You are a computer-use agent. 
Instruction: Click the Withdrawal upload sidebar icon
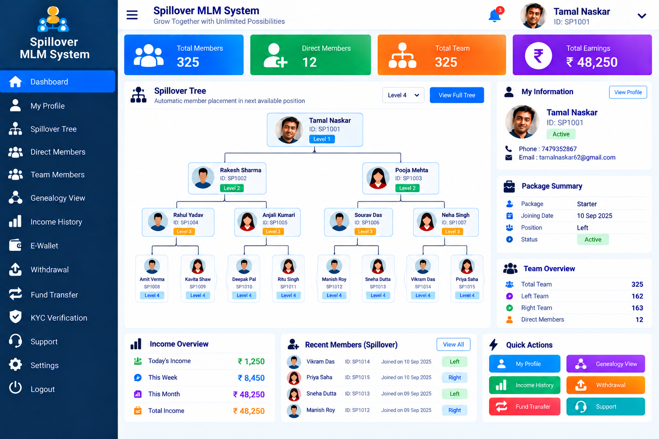point(15,269)
